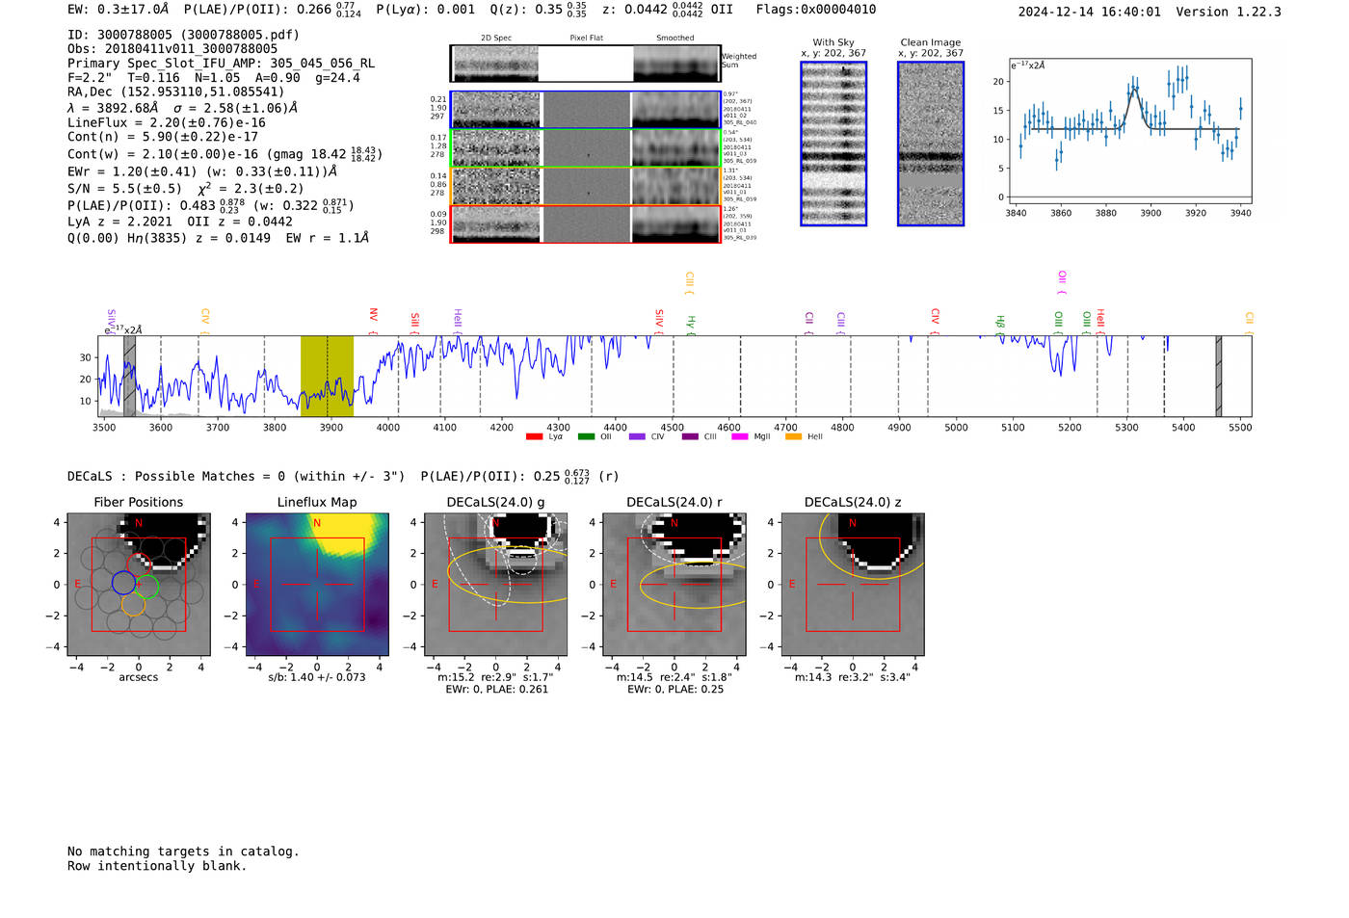The height and width of the screenshot is (918, 1349).
Task: Click the Q(z): 0.35 header text
Action: (x=539, y=10)
